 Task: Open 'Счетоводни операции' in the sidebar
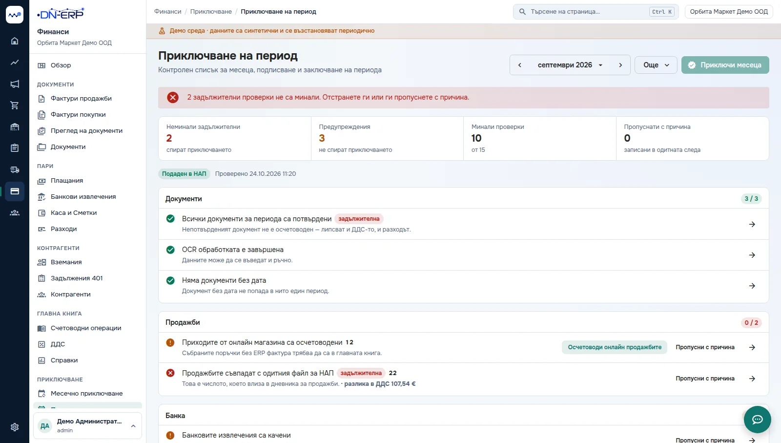coord(87,328)
